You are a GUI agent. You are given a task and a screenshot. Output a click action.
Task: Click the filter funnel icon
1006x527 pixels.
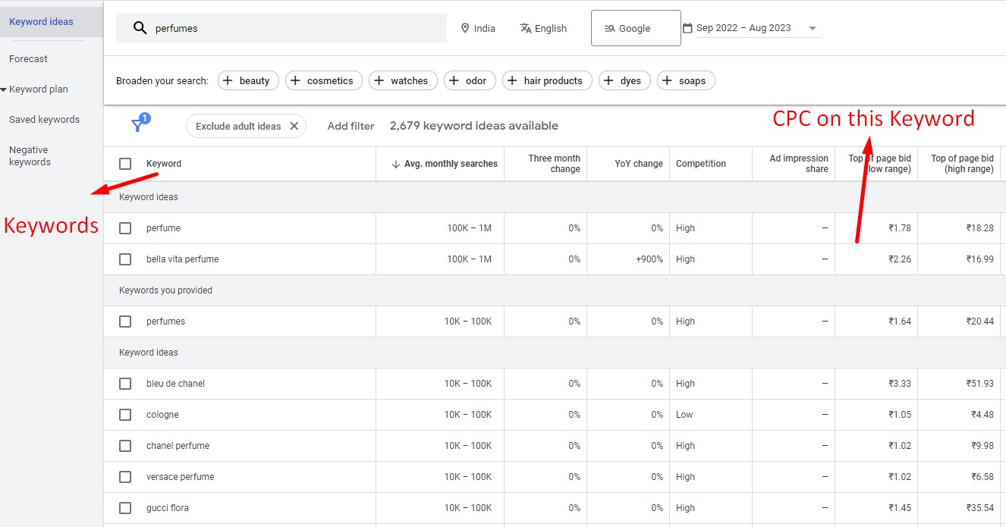pos(138,125)
